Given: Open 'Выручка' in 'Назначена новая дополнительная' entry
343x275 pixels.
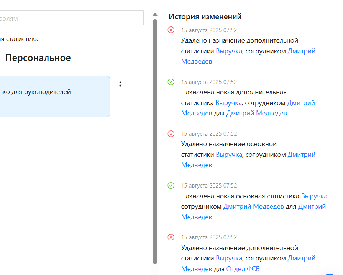Looking at the screenshot, I should pyautogui.click(x=228, y=103).
